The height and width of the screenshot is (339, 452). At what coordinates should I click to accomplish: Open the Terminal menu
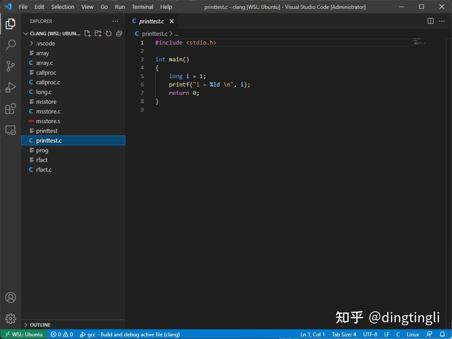tap(143, 7)
